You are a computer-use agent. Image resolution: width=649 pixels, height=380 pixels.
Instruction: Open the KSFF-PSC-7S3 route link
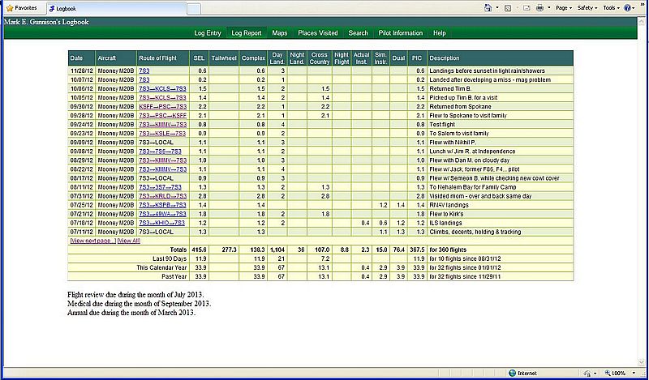pos(162,107)
